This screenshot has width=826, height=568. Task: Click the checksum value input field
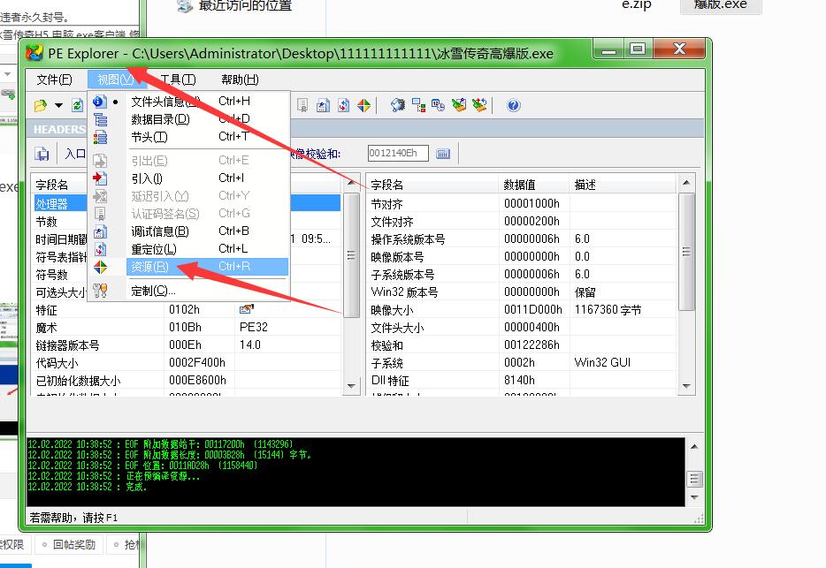point(398,154)
